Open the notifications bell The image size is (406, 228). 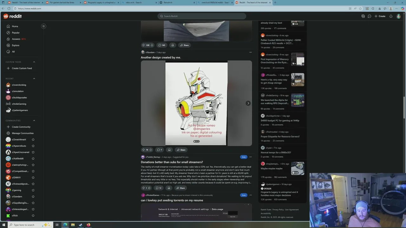391,16
